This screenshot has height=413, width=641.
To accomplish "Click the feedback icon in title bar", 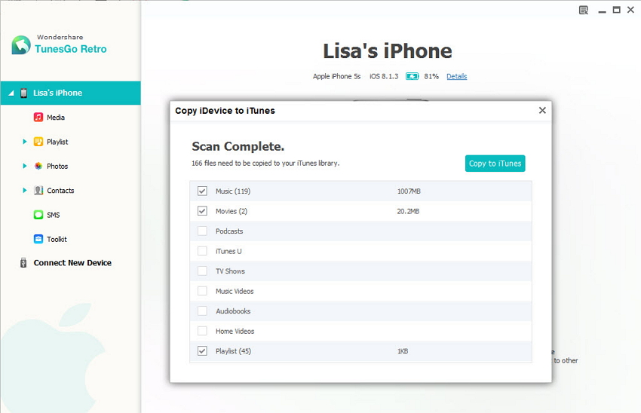I will click(583, 10).
